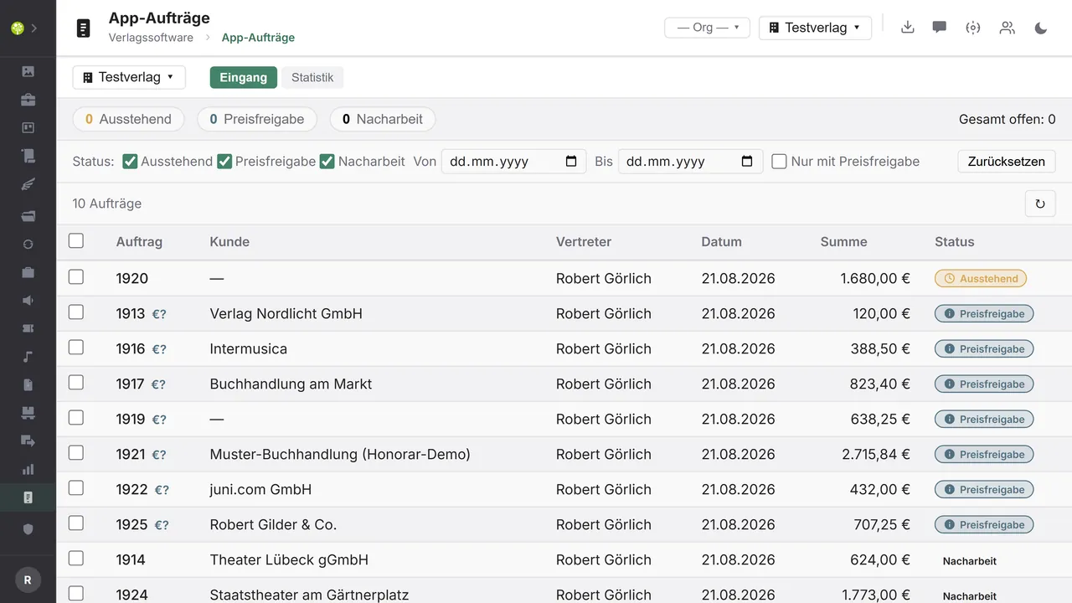Click customer Buchhandlung am Markt

tap(291, 384)
